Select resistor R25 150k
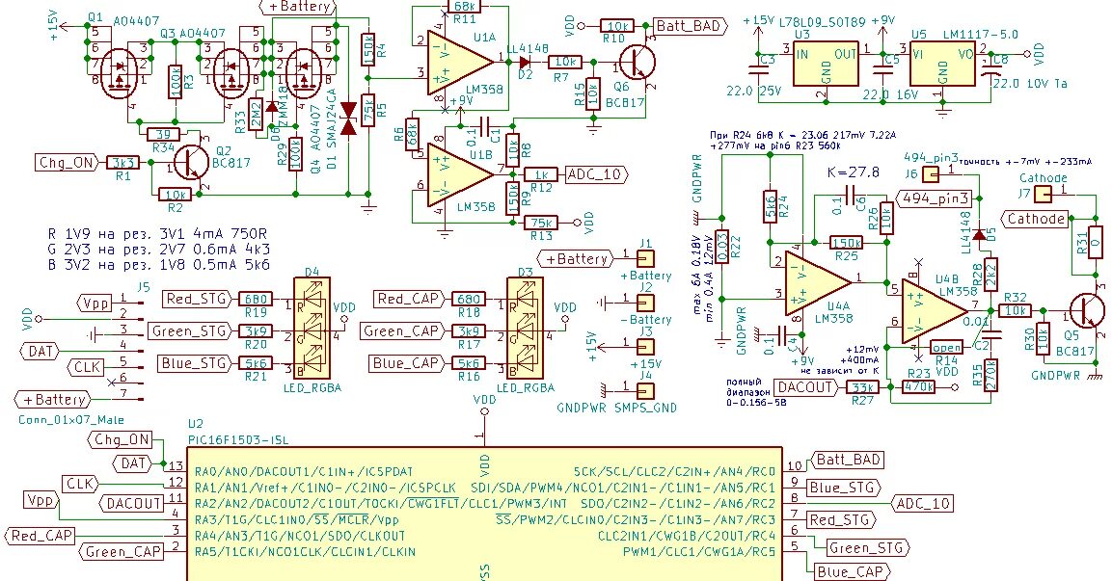 click(846, 243)
